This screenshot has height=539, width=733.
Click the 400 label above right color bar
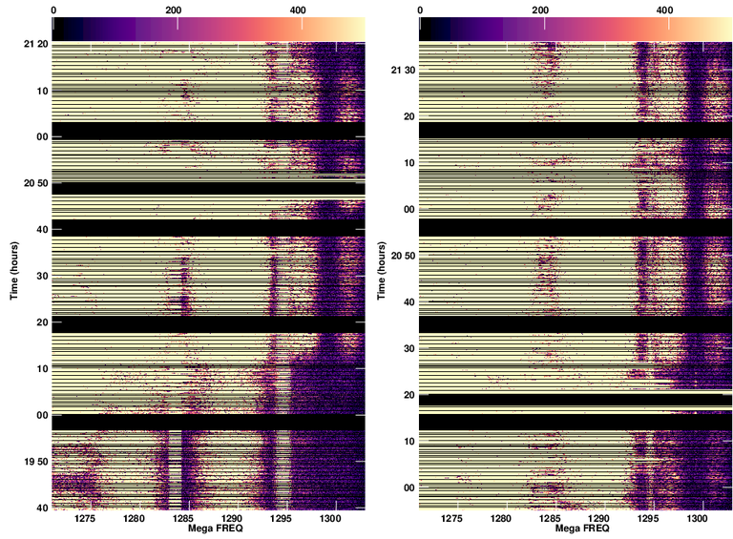pos(664,10)
